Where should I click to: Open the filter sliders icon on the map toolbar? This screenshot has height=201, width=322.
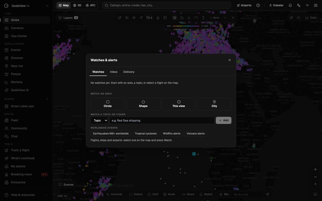(x=298, y=18)
